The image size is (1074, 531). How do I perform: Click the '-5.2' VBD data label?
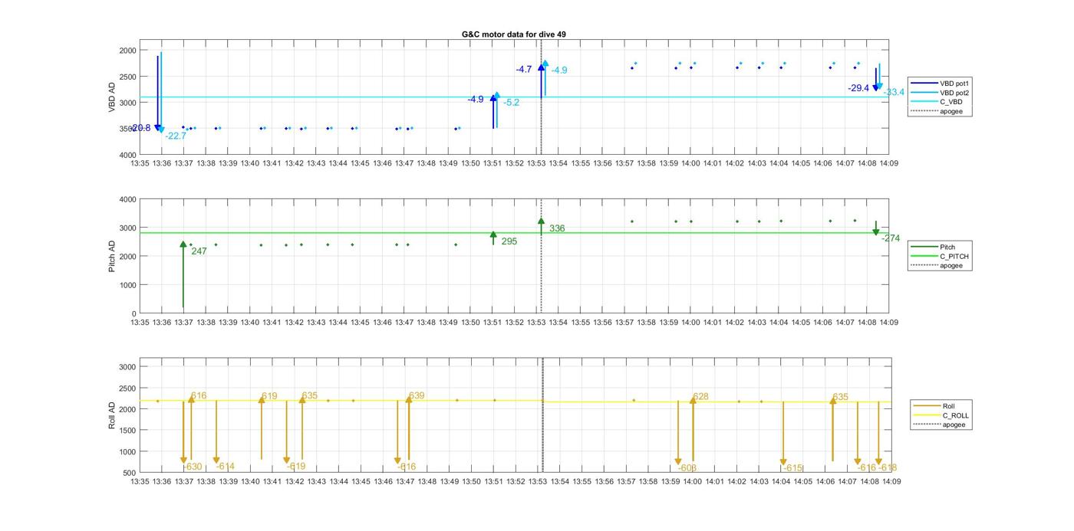(511, 103)
